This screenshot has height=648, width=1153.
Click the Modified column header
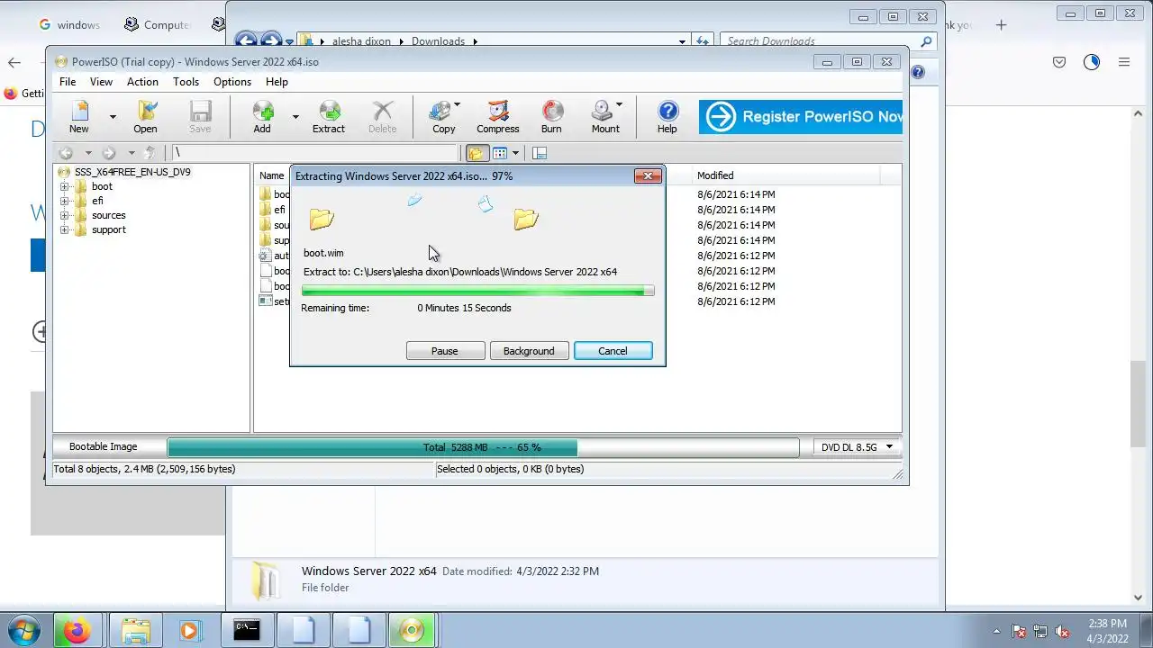point(715,175)
